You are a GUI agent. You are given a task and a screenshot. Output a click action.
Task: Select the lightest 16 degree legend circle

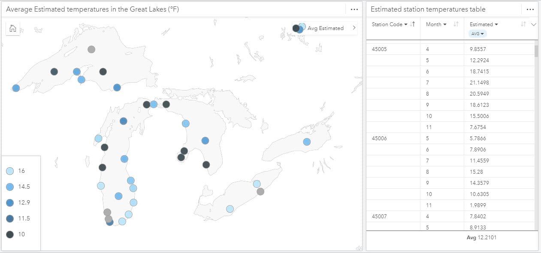10,171
